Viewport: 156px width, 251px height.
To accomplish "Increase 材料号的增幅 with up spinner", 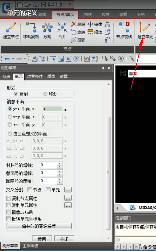I will click(60, 163).
